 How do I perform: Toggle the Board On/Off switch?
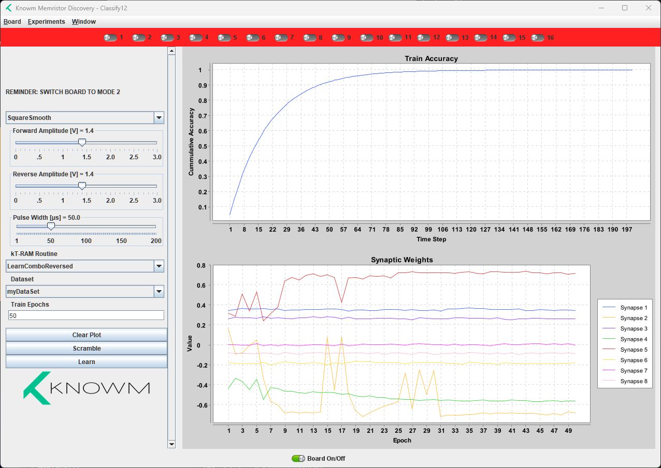point(298,458)
